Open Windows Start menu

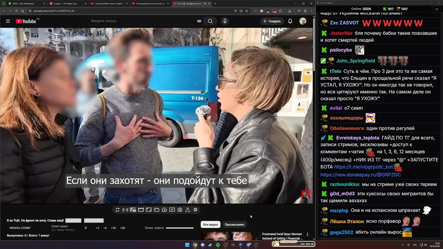coord(187,245)
